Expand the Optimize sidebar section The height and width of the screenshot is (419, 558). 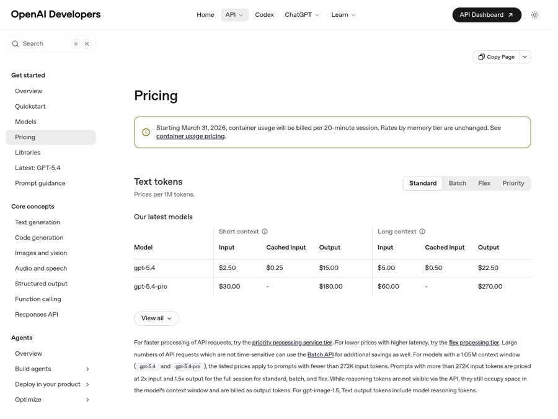(x=87, y=400)
